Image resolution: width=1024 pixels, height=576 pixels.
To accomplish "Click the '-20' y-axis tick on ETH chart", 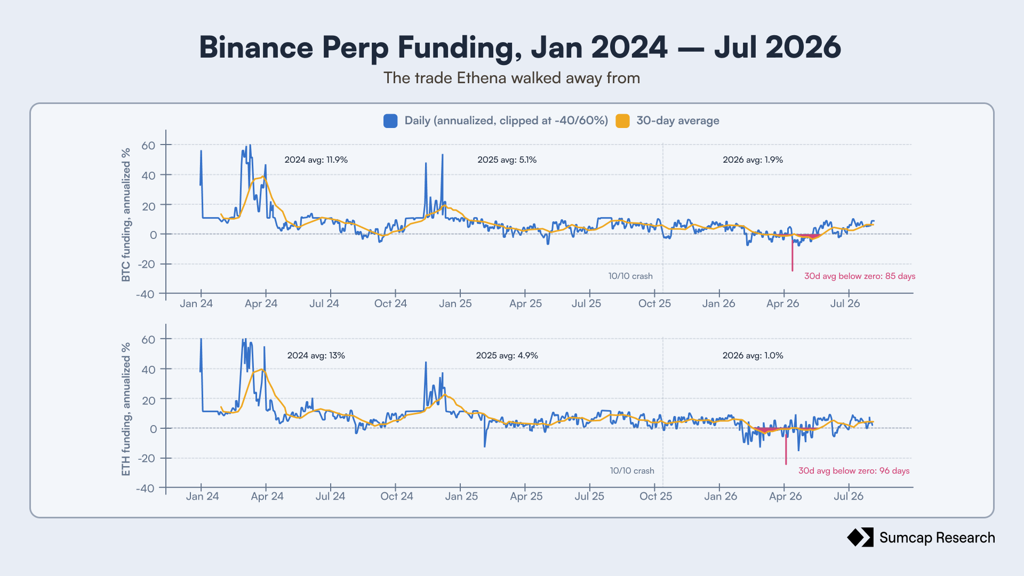I will [146, 459].
